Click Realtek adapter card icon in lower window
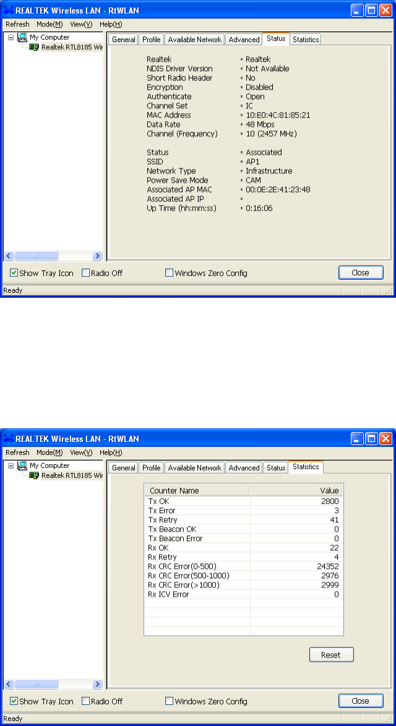396x726 pixels. tap(34, 475)
